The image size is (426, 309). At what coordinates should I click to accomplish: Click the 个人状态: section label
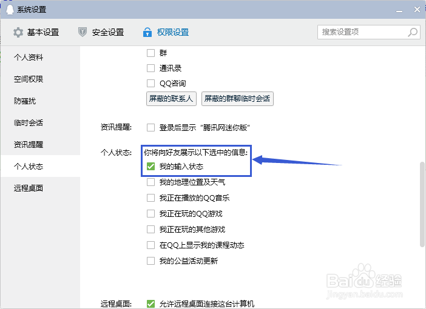tap(116, 153)
